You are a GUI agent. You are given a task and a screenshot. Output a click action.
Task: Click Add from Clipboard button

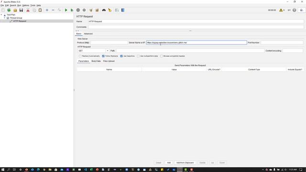point(185,162)
